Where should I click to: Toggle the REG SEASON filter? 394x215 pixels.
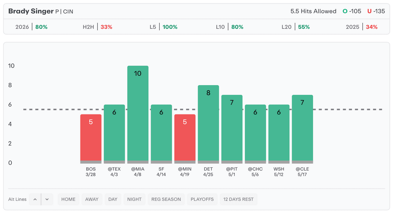click(166, 199)
